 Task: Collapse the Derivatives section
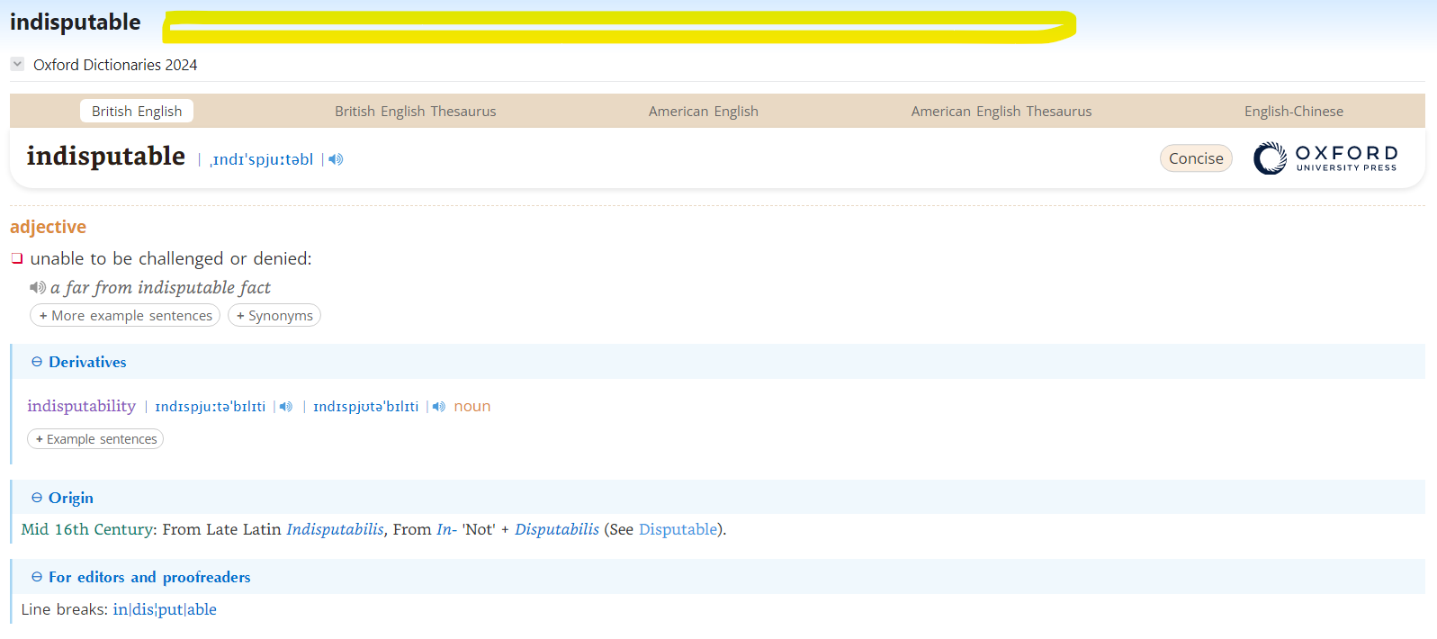37,362
